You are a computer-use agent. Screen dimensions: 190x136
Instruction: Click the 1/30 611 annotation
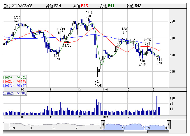(x=125, y=31)
